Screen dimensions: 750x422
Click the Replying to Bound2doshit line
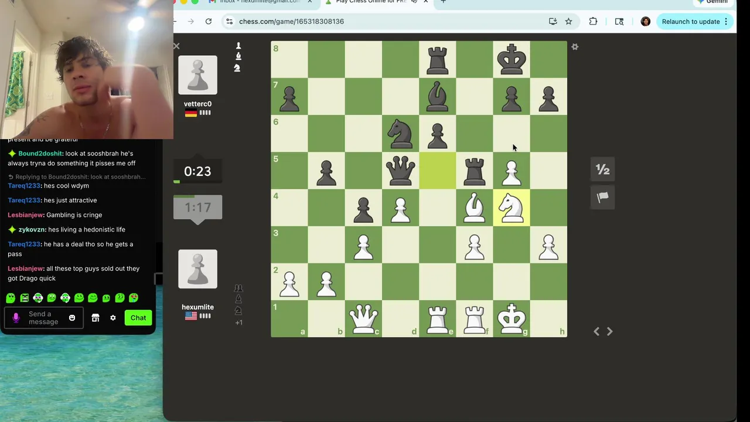(77, 176)
